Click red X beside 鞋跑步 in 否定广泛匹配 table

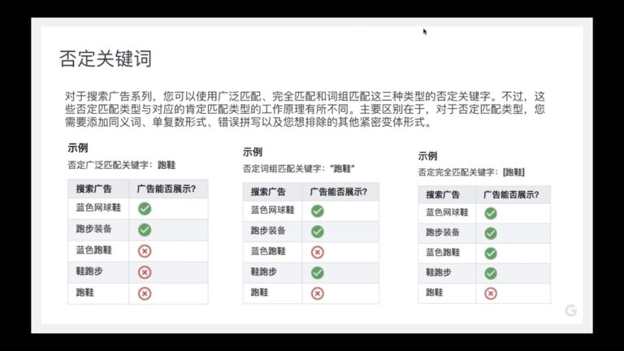pyautogui.click(x=145, y=272)
